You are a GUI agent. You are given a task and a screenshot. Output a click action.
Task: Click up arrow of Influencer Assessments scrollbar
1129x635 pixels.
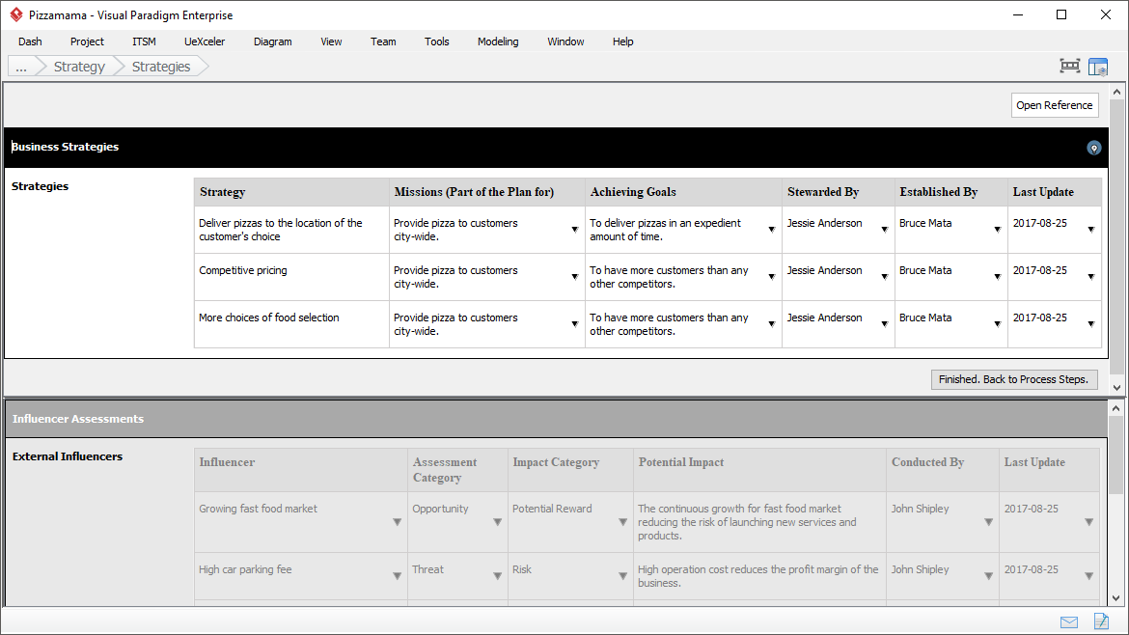[x=1116, y=408]
